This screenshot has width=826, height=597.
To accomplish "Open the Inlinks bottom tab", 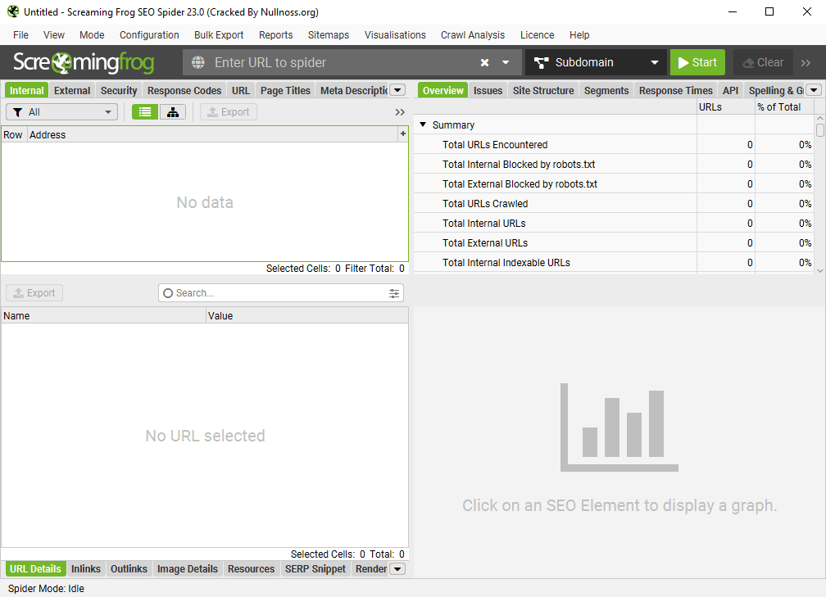I will click(86, 569).
